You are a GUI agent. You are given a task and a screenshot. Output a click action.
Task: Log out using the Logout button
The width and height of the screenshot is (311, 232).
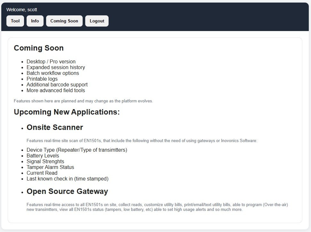pyautogui.click(x=97, y=21)
